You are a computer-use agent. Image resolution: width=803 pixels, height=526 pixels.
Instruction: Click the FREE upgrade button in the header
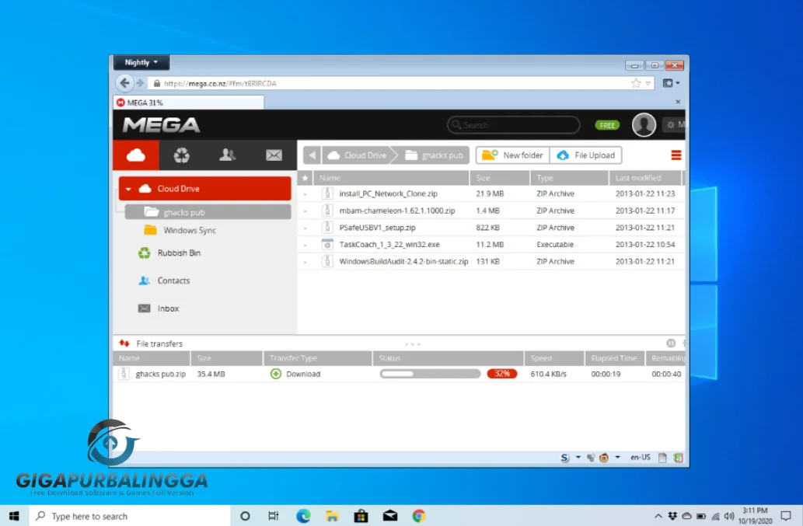[x=606, y=125]
